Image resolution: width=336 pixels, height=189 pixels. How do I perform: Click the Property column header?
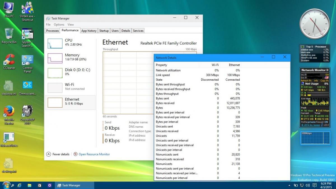coord(176,65)
